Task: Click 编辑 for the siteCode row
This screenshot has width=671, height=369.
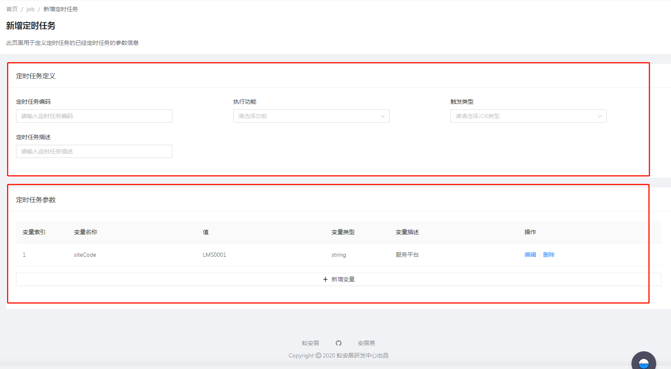Action: [530, 255]
